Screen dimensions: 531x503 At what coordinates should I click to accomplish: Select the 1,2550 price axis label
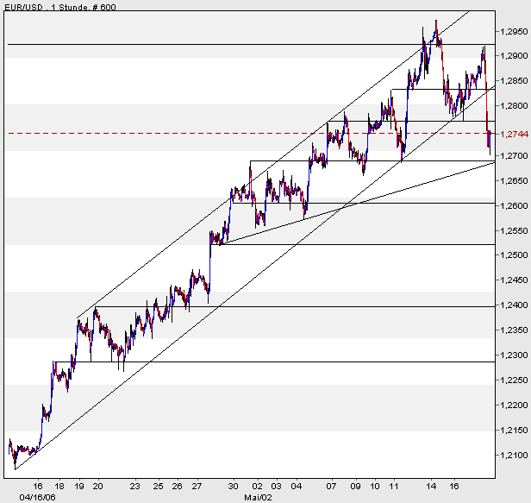(514, 231)
